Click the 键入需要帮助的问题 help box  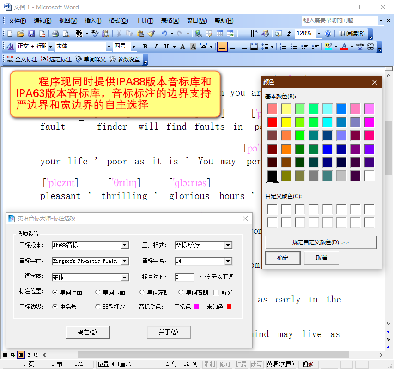click(x=339, y=20)
